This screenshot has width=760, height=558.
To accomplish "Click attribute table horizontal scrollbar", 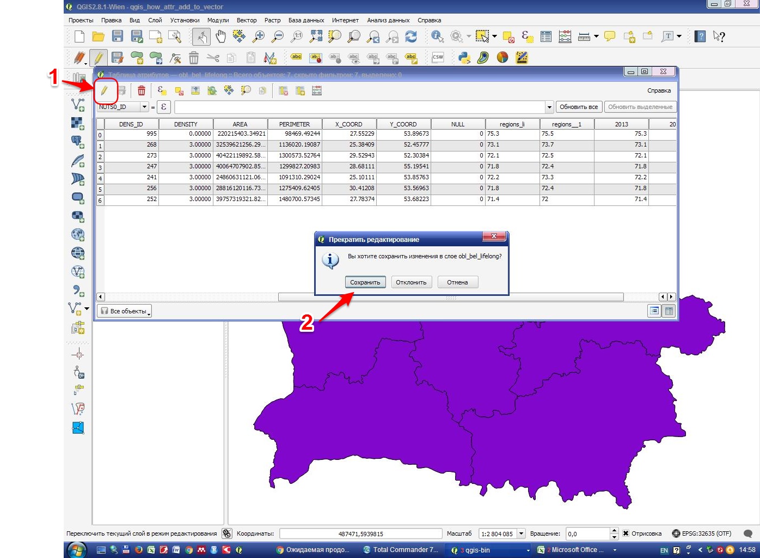I will coord(450,297).
